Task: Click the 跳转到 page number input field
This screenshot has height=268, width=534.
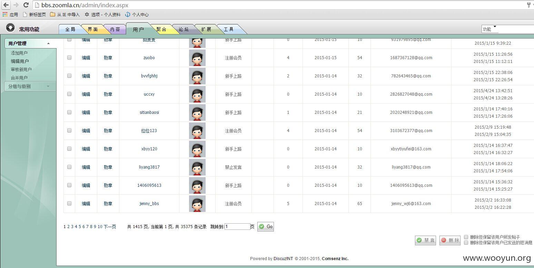Action: pyautogui.click(x=237, y=227)
